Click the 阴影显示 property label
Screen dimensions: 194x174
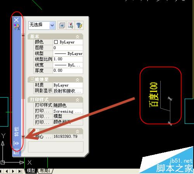click(43, 91)
